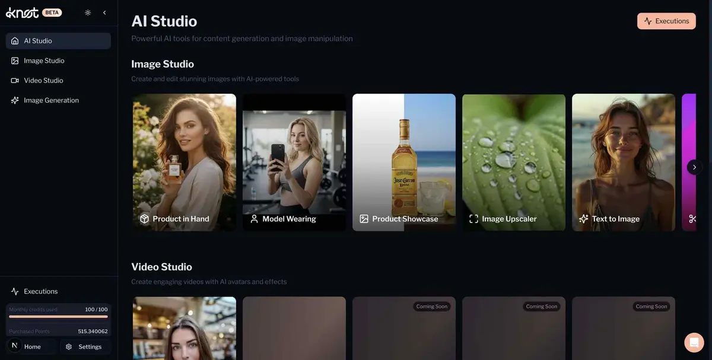The image size is (712, 360).
Task: Open the Model Wearing card
Action: [x=294, y=162]
